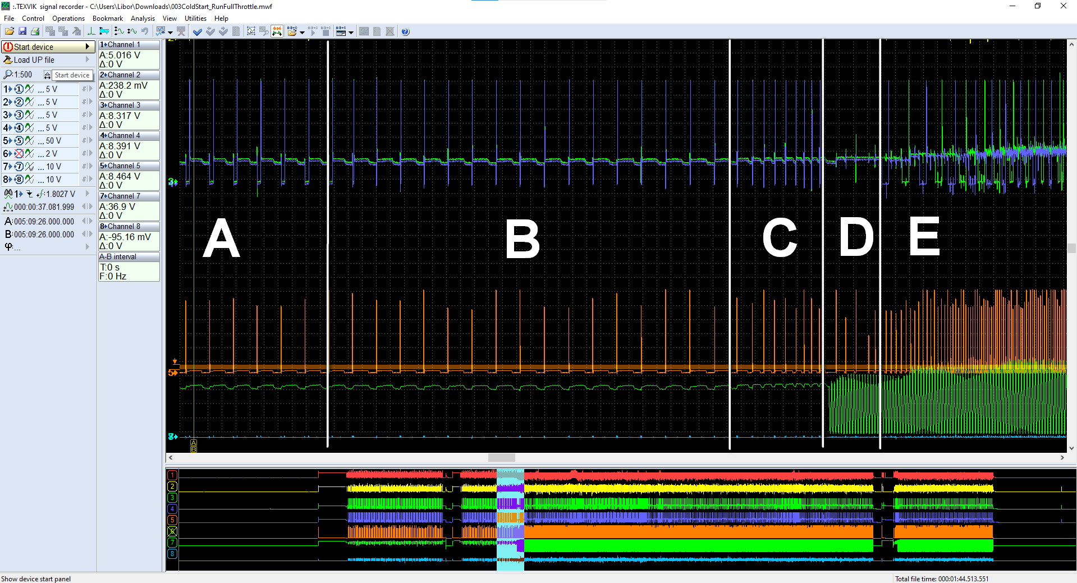
Task: Click the horizontal-arrows waveform measurement toolbar icon
Action: tap(132, 31)
